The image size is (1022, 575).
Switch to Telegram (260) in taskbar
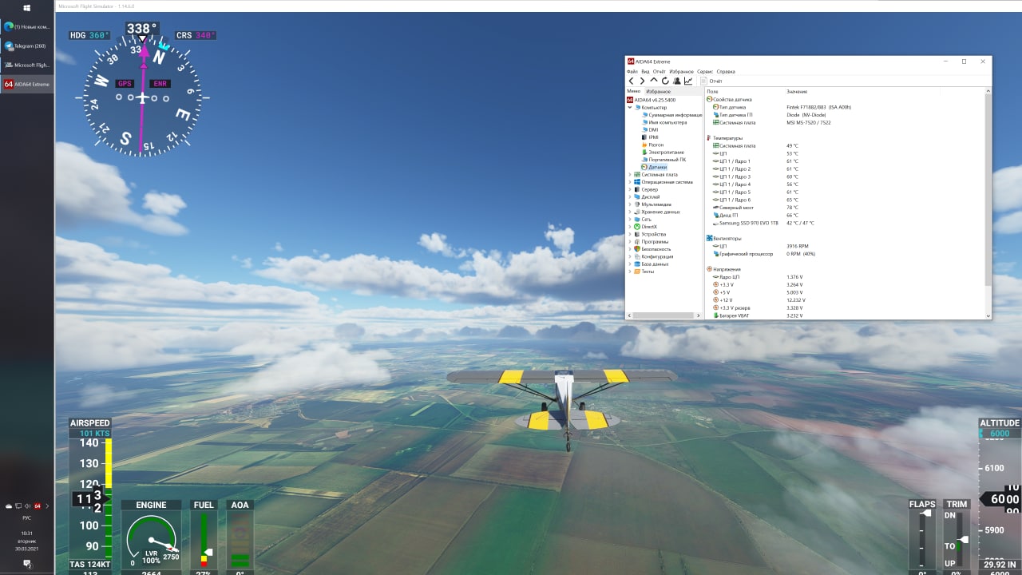(27, 46)
